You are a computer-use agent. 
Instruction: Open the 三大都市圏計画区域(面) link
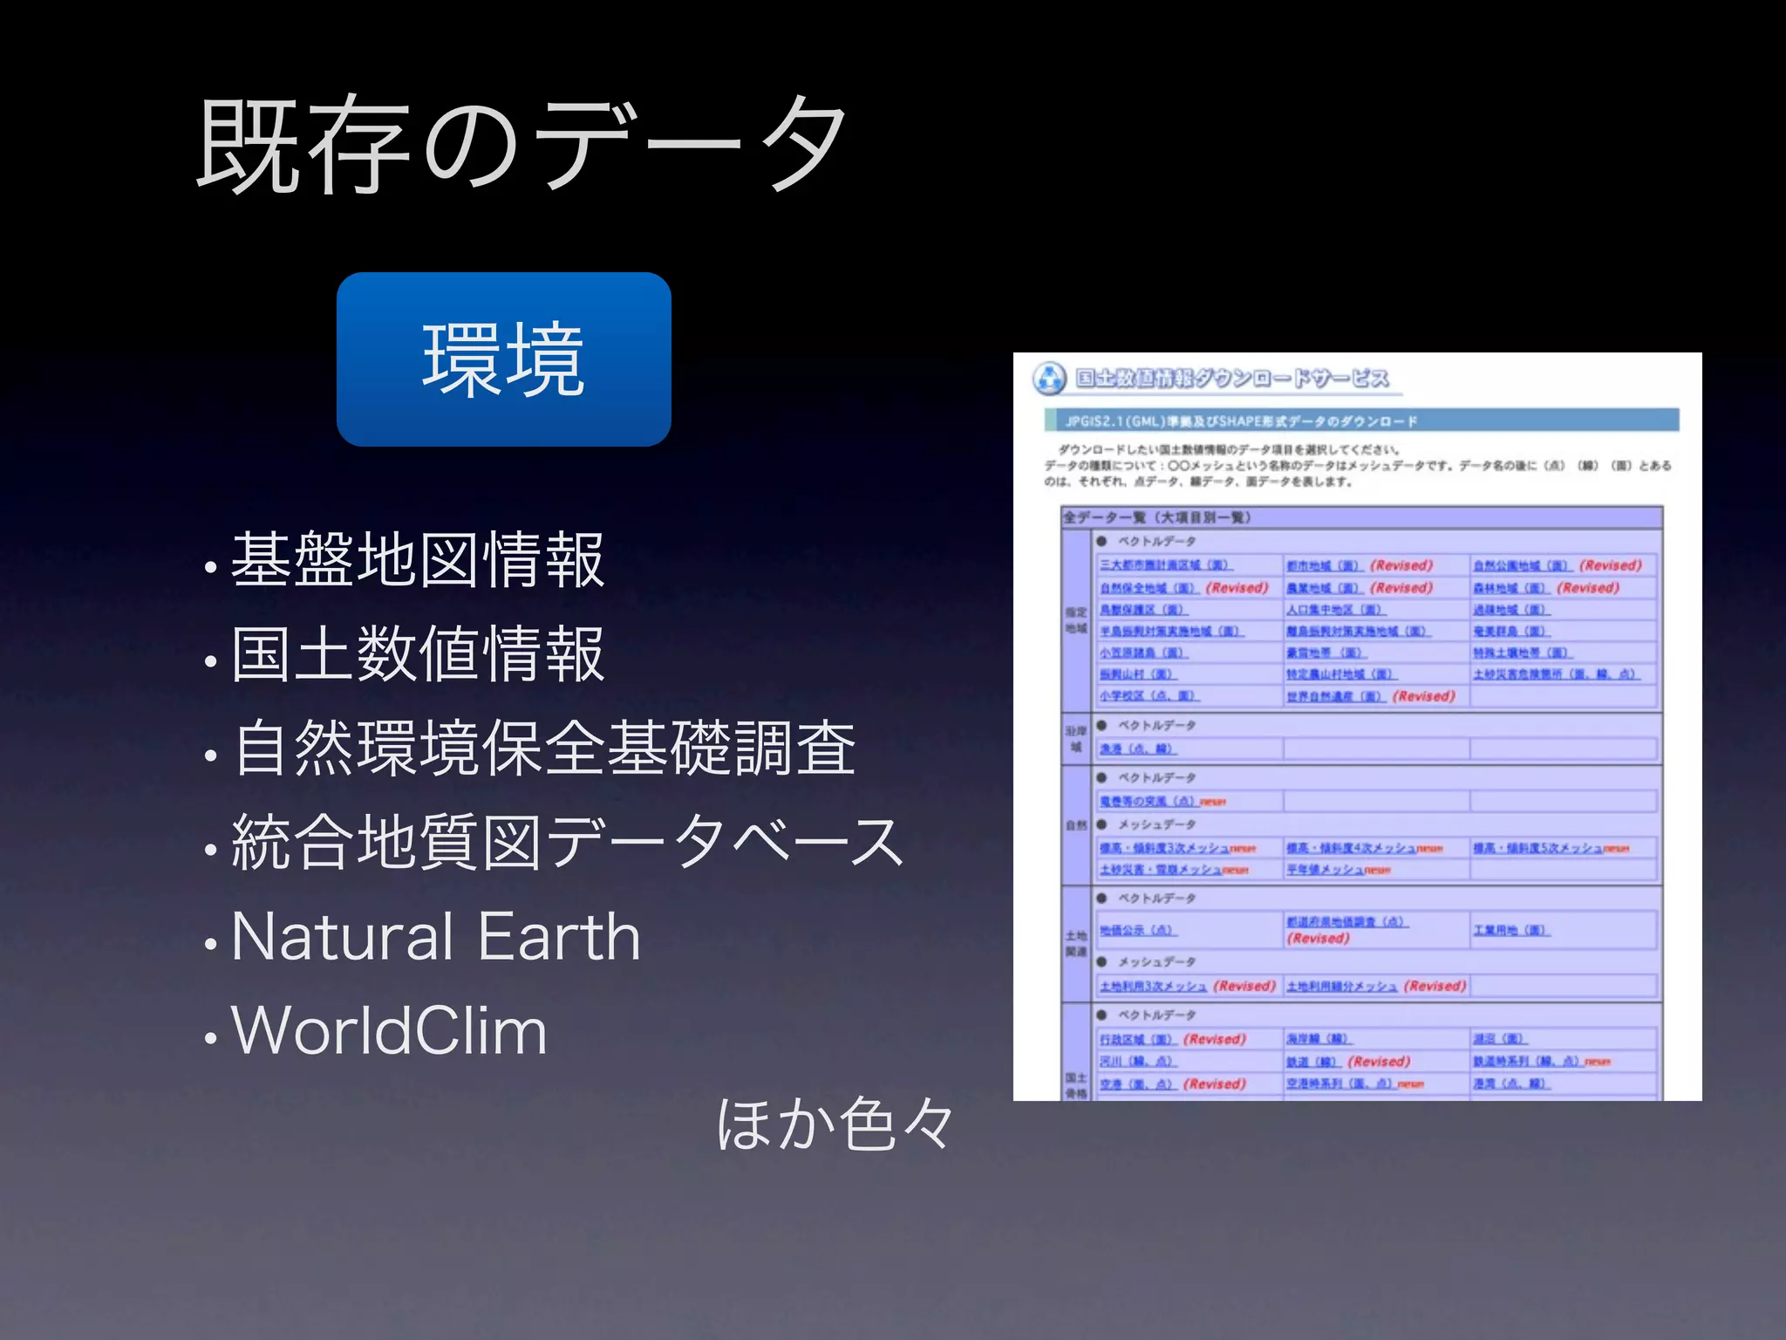tap(1165, 565)
